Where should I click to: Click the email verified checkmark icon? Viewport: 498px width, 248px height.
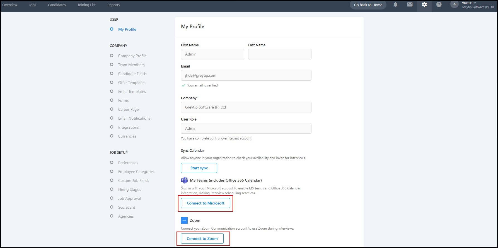coord(183,85)
